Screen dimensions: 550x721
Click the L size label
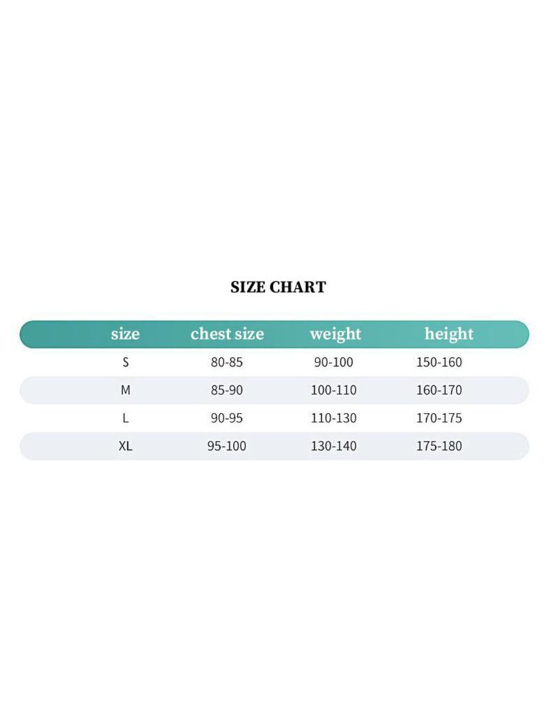click(x=125, y=418)
